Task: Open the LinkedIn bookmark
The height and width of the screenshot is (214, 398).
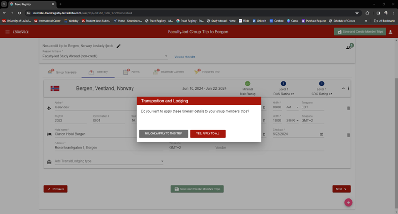Action: tap(259, 21)
